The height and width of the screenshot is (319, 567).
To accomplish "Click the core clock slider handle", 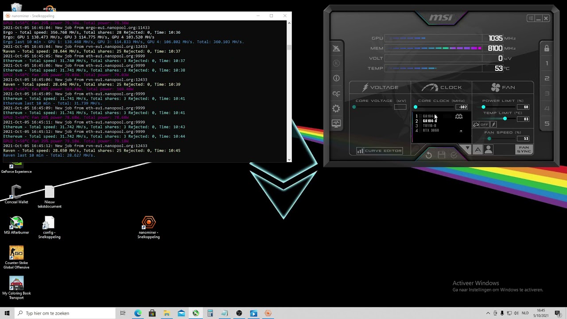I will [416, 107].
